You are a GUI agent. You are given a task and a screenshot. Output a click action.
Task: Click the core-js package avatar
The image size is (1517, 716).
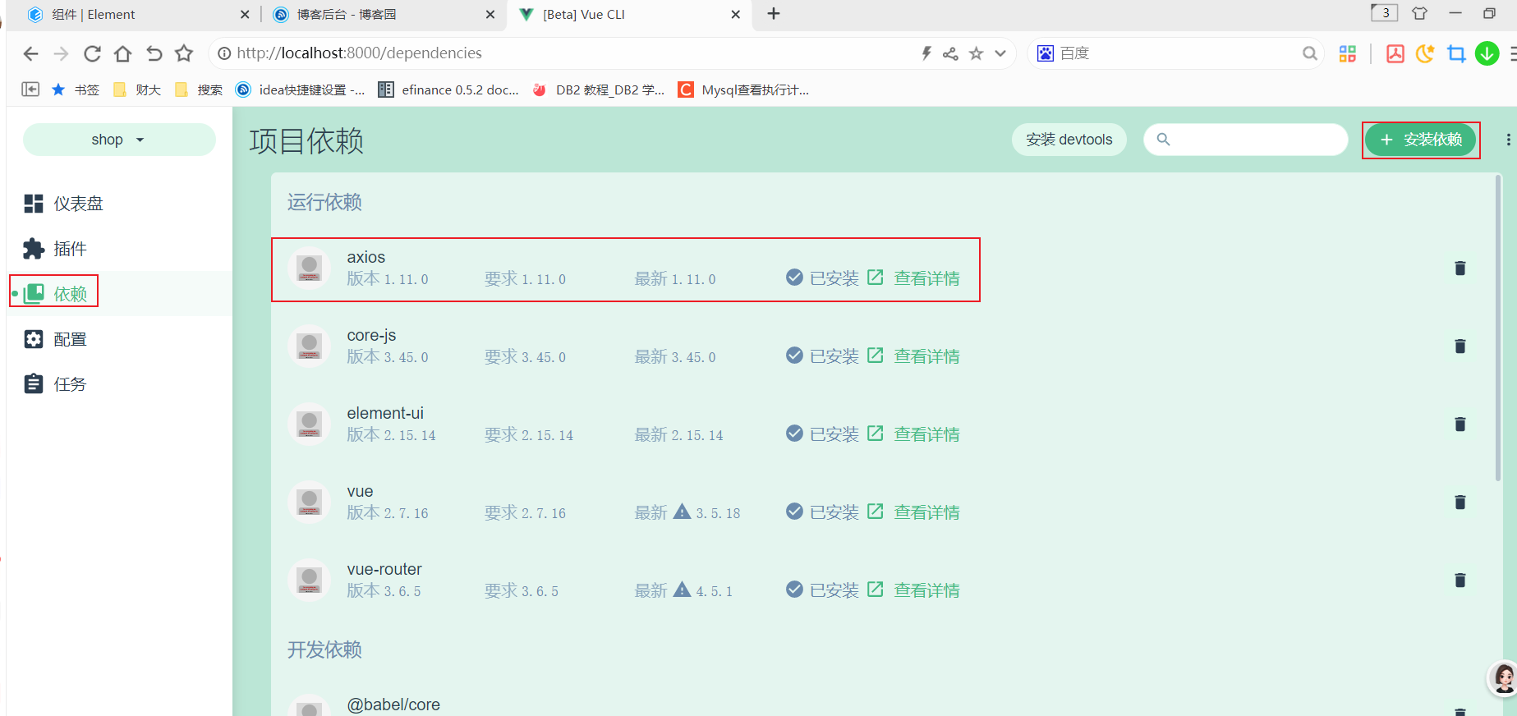point(309,347)
